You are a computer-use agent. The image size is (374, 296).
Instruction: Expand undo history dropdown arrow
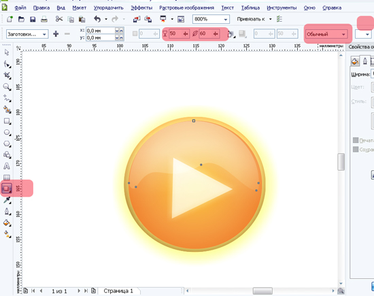106,19
